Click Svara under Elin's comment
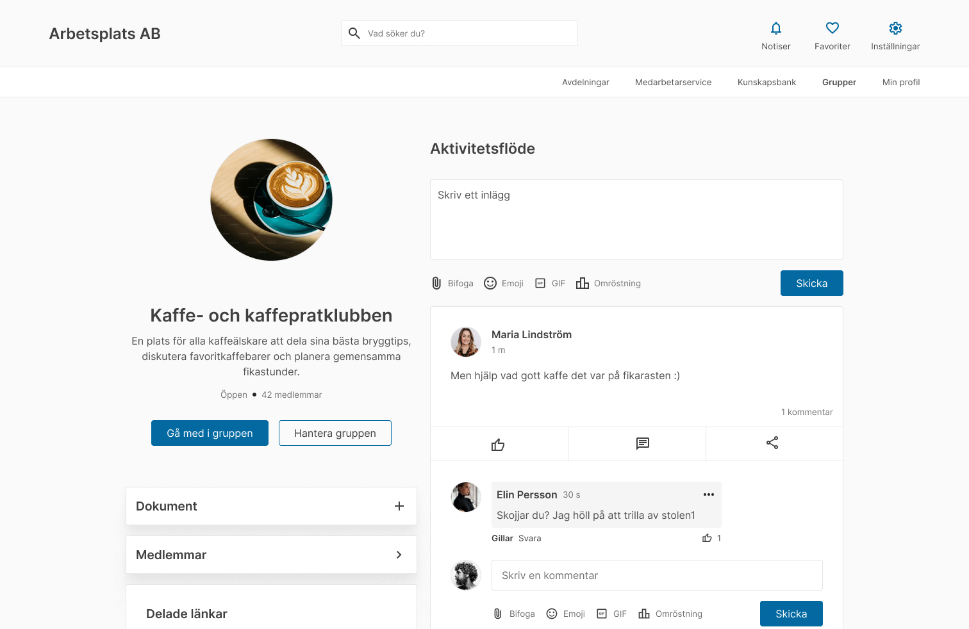The height and width of the screenshot is (629, 969). click(529, 539)
